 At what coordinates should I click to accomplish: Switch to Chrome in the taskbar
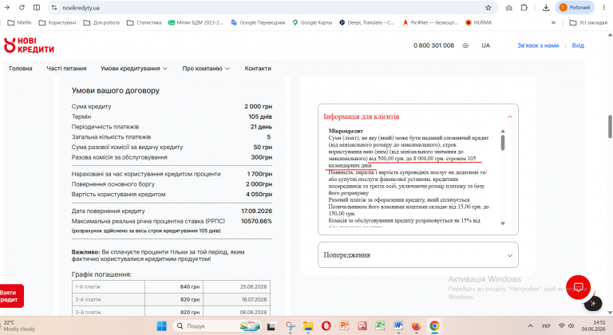[434, 325]
